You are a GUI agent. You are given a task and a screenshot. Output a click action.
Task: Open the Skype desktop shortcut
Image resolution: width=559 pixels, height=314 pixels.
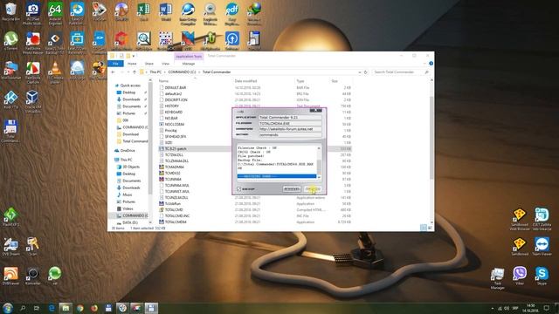pos(542,276)
